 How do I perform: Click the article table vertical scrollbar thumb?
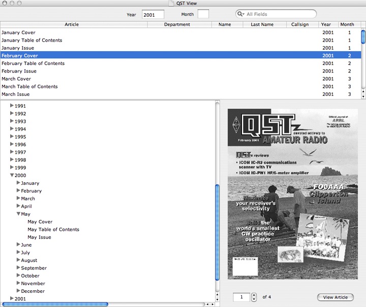(363, 37)
